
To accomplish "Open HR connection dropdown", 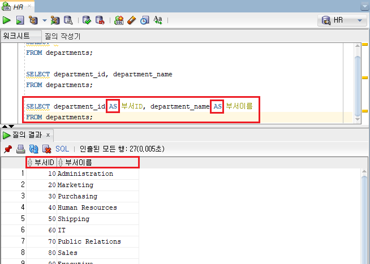I will pyautogui.click(x=342, y=20).
